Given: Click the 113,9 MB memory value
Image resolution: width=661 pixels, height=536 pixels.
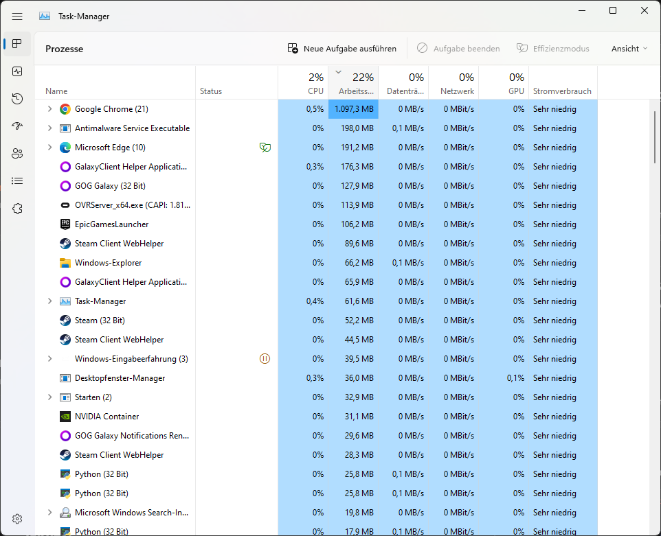Looking at the screenshot, I should [x=357, y=205].
